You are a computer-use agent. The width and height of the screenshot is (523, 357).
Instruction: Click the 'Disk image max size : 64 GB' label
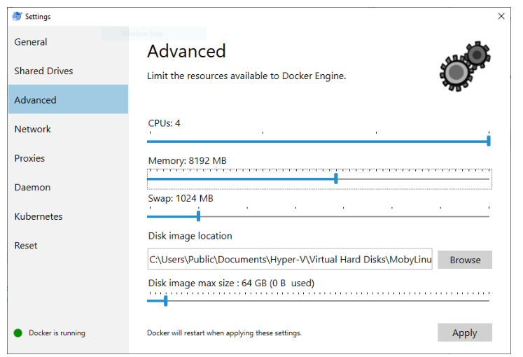[231, 283]
